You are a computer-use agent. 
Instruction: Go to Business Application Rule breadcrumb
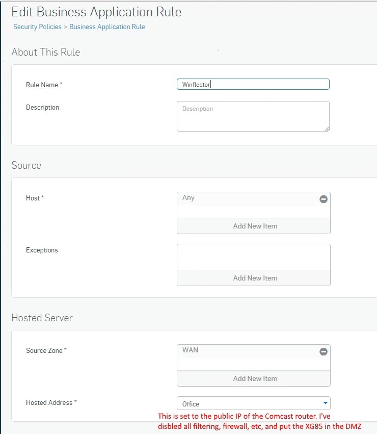pyautogui.click(x=107, y=27)
